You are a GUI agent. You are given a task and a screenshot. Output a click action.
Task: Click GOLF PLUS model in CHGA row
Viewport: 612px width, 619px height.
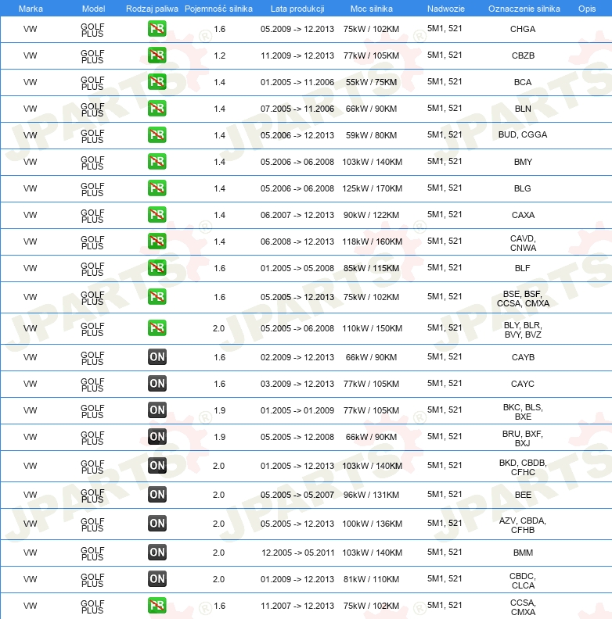[92, 30]
